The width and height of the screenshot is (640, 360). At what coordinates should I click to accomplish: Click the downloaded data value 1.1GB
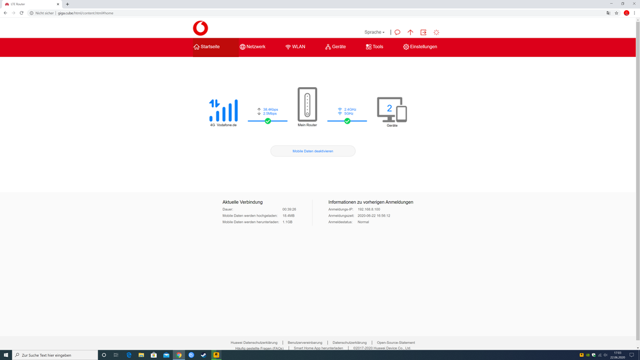click(288, 222)
